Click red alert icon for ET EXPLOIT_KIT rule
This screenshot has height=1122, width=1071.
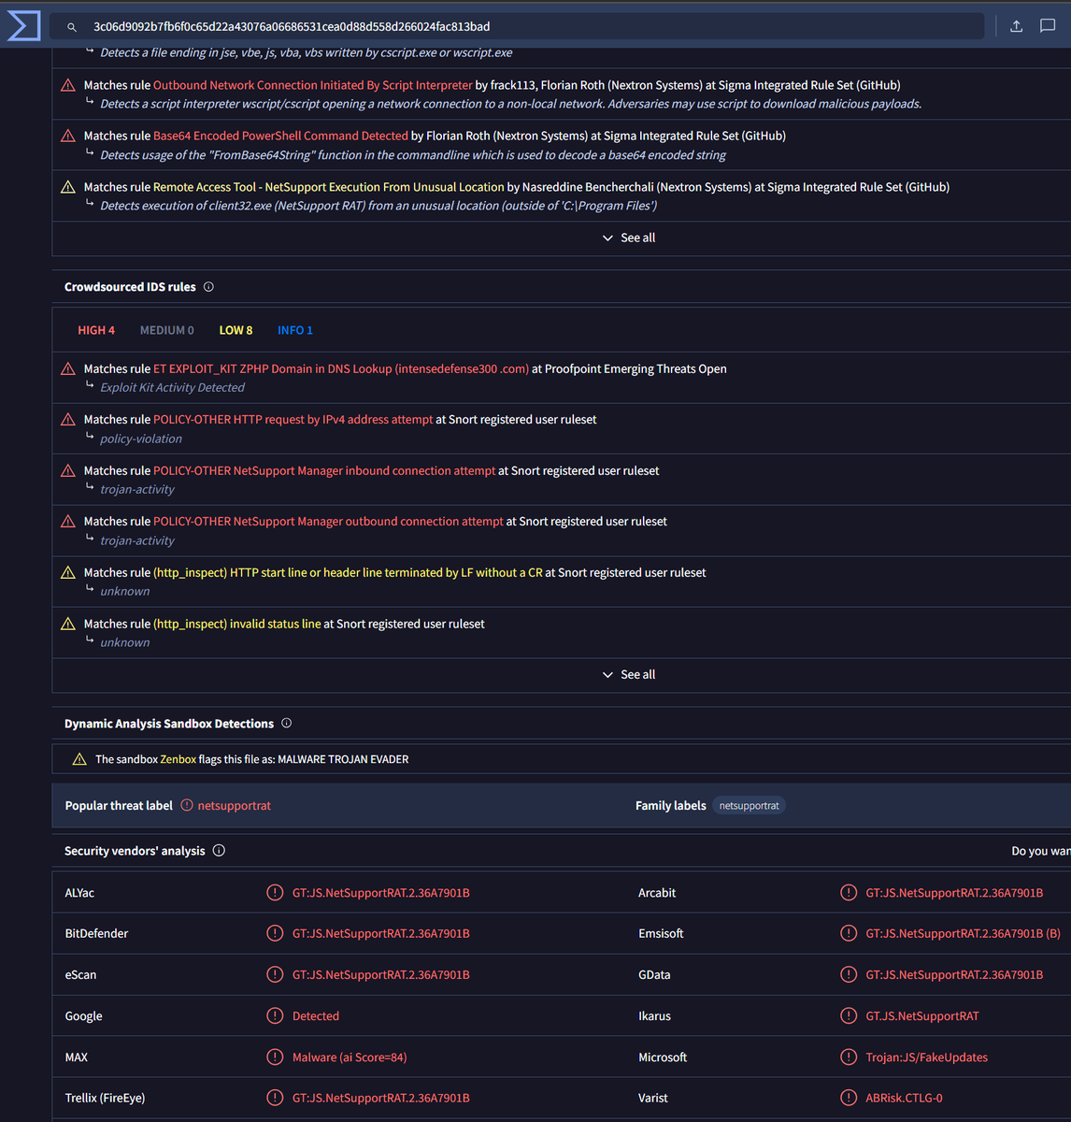pos(68,369)
